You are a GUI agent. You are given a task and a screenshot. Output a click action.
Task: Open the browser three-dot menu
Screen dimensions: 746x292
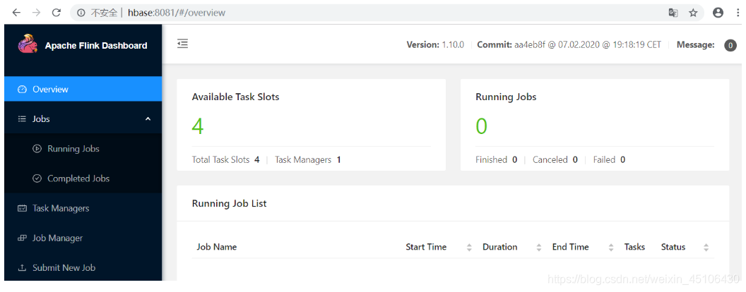737,13
